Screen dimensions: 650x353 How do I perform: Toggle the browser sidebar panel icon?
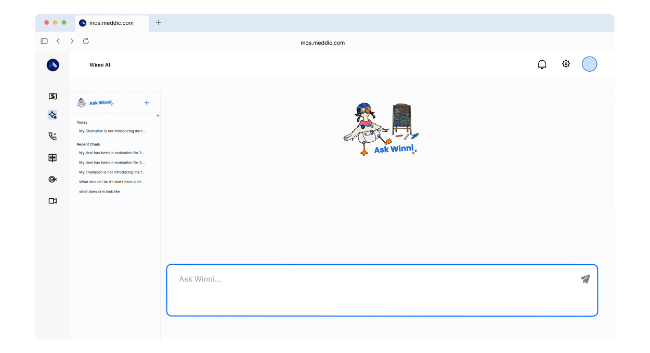tap(44, 41)
